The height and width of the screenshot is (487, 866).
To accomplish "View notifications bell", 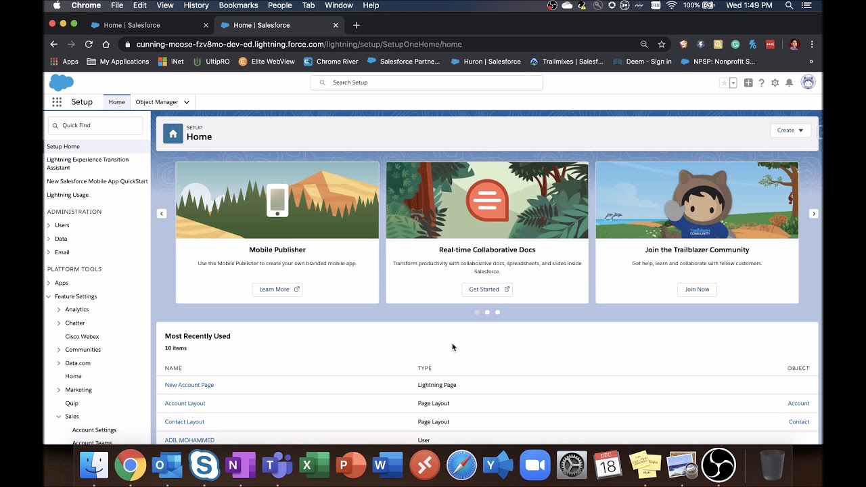I will (789, 83).
